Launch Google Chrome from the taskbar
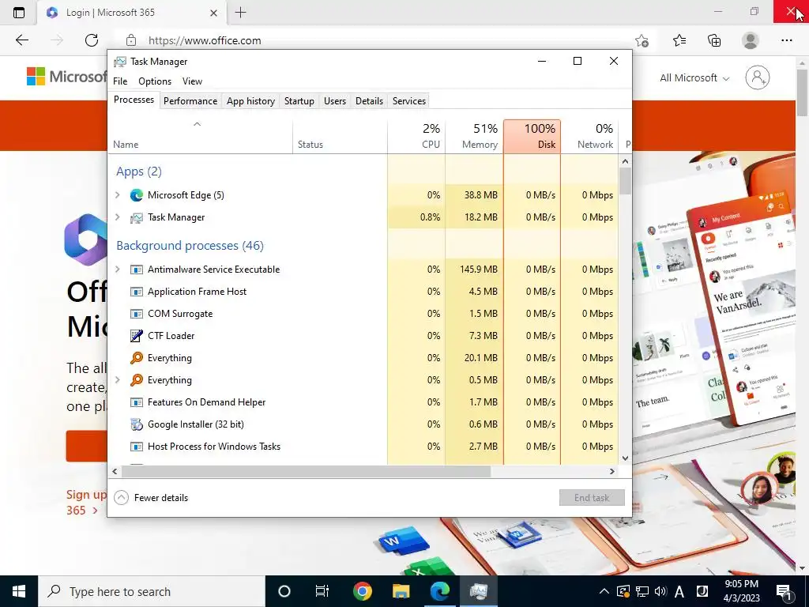This screenshot has height=607, width=809. (362, 591)
